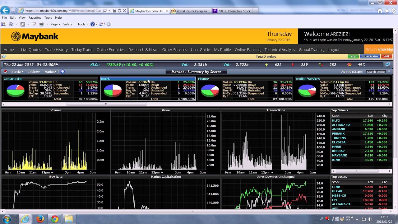The image size is (398, 224).
Task: Click the Order Status button
Action: point(370,57)
